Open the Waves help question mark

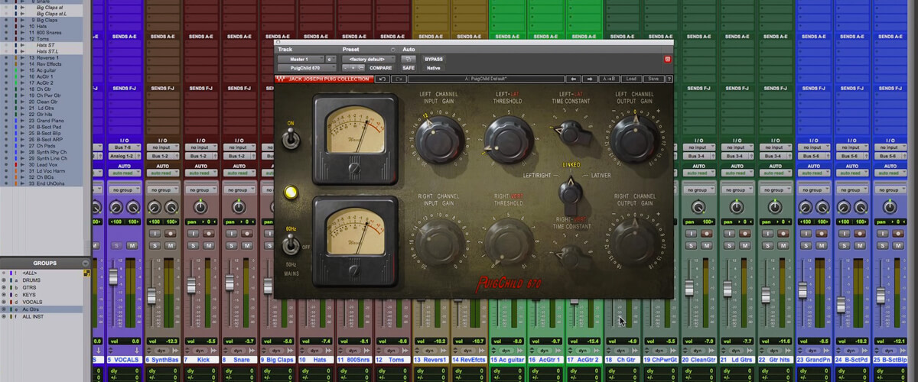tap(669, 79)
